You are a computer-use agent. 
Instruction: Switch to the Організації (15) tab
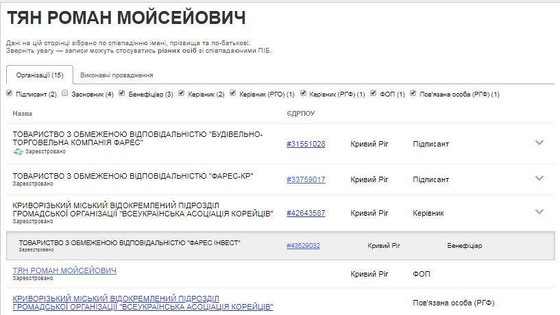[x=40, y=75]
